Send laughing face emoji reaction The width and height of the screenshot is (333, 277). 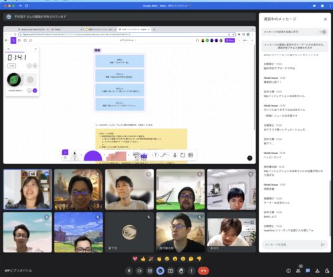(x=167, y=258)
